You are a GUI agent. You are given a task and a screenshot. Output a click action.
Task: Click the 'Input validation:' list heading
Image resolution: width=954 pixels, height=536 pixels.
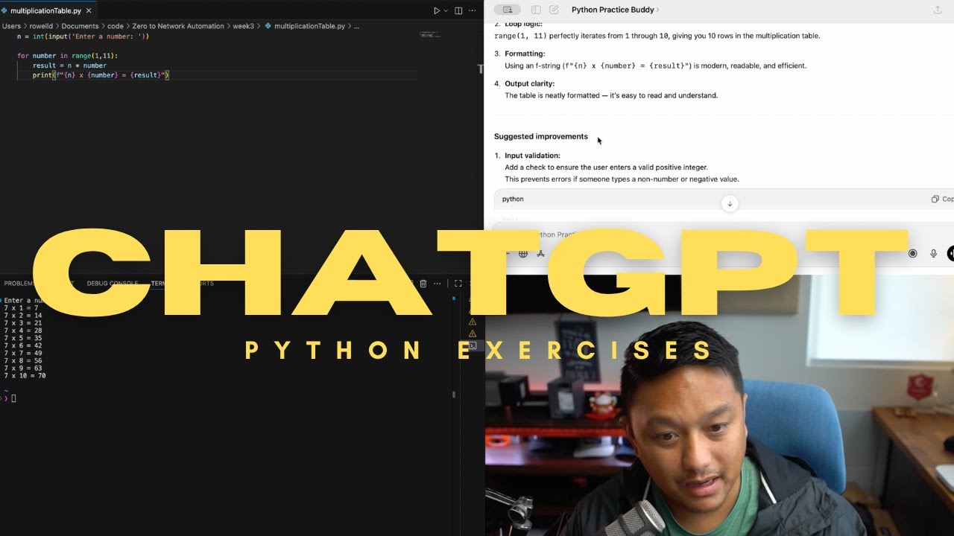532,156
